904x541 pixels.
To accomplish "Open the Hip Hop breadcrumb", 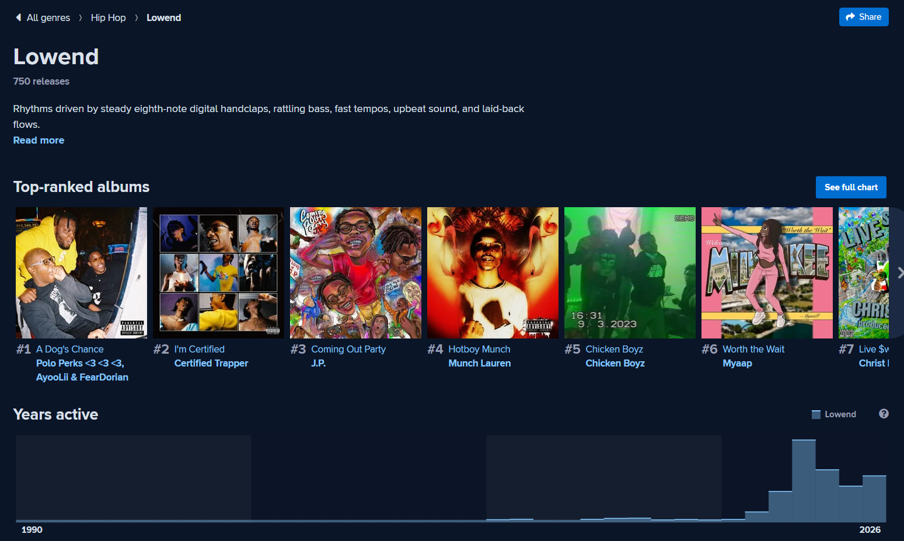I will click(x=108, y=18).
